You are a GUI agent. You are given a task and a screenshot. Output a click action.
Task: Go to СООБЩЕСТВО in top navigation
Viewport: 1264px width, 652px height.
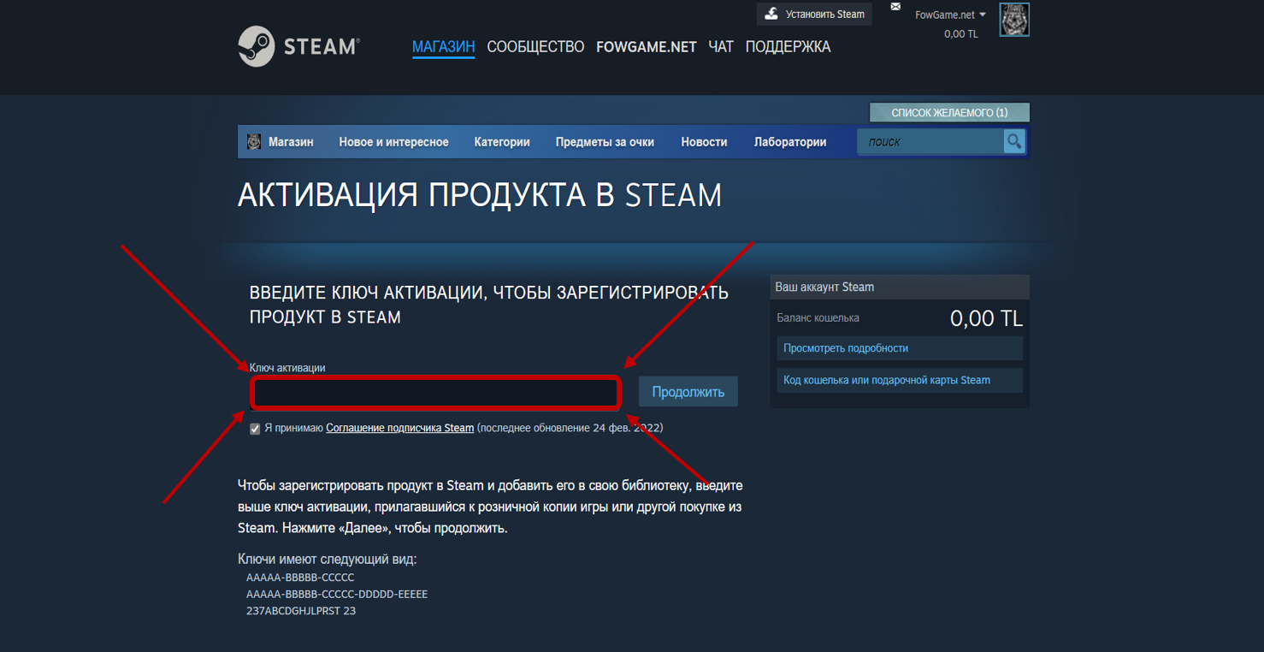click(x=535, y=47)
